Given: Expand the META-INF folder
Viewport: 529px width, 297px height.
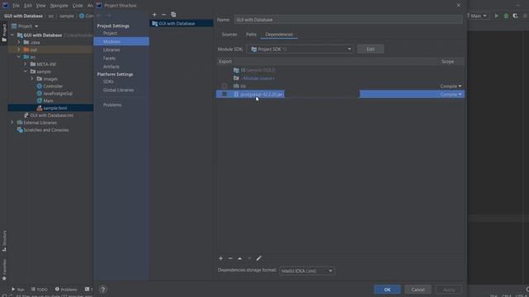Looking at the screenshot, I should pos(26,64).
